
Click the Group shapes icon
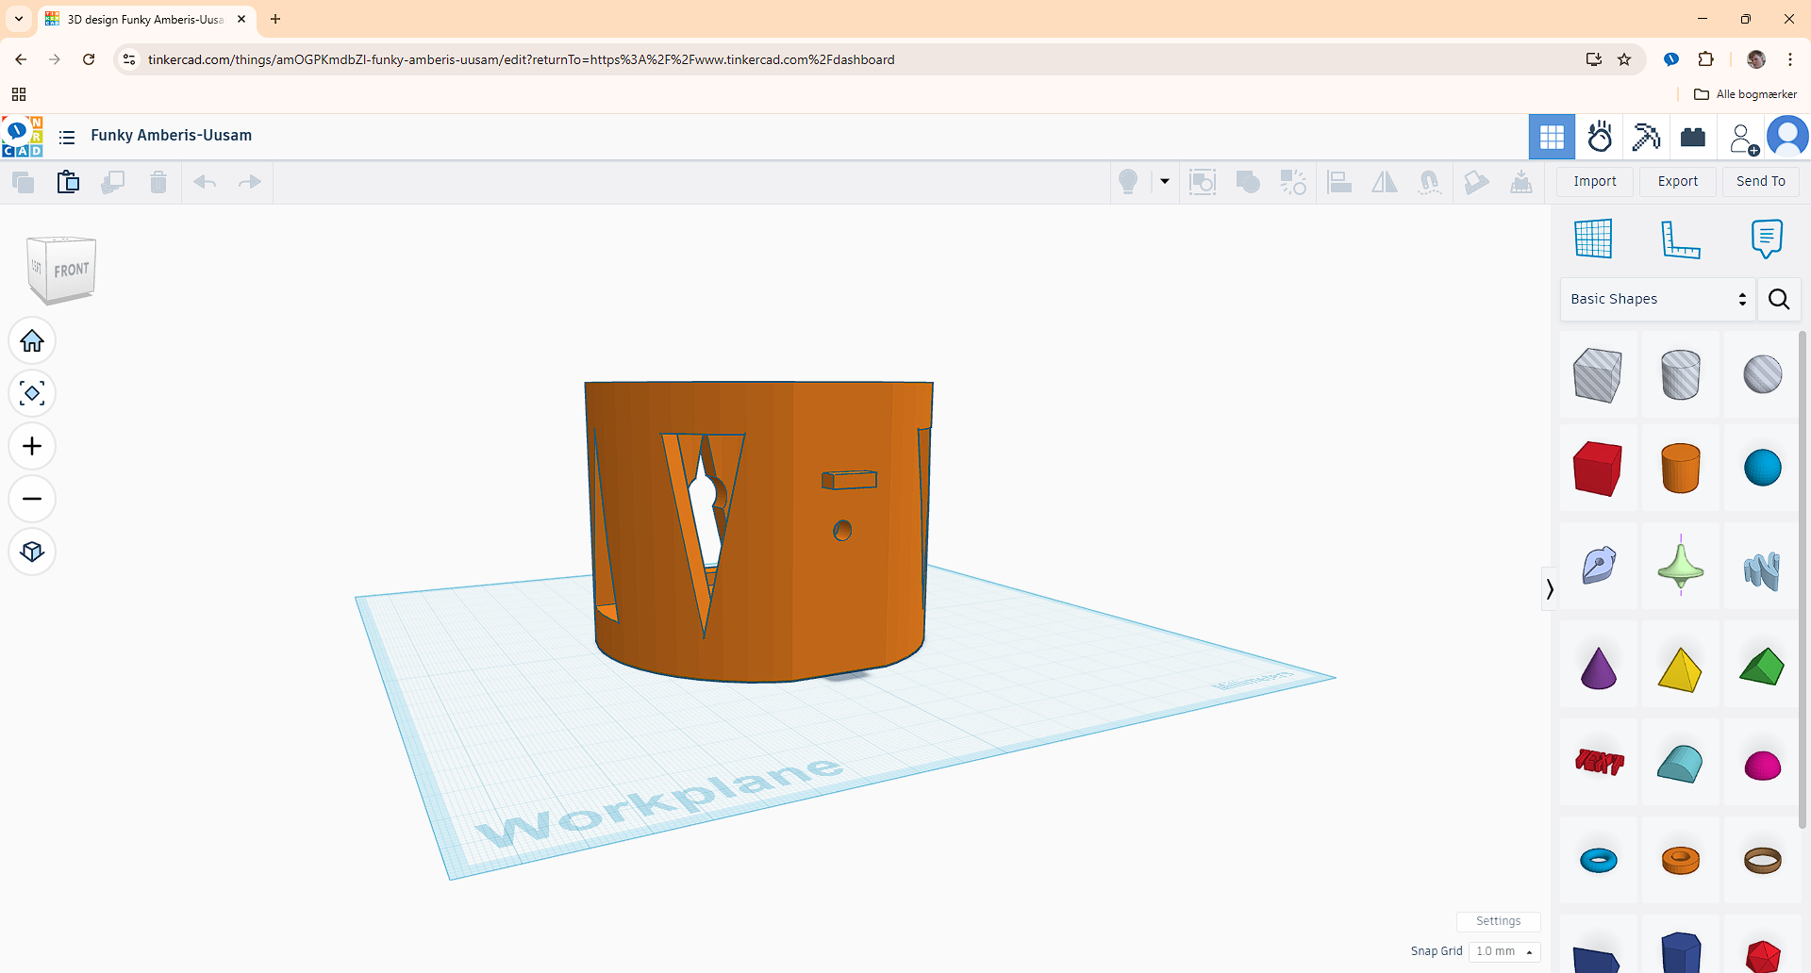(1248, 182)
